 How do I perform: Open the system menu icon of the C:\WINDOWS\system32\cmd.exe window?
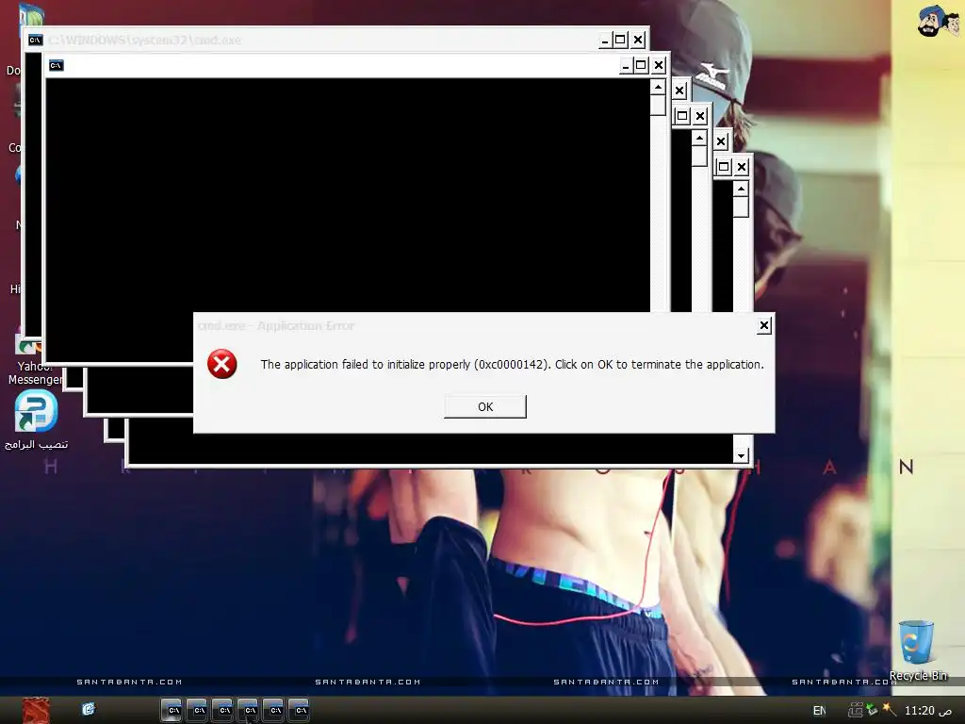[x=36, y=40]
